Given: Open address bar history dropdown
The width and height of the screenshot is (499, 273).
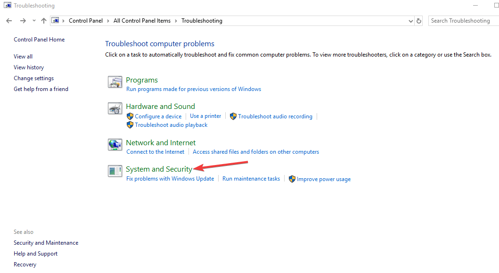Looking at the screenshot, I should tap(410, 21).
